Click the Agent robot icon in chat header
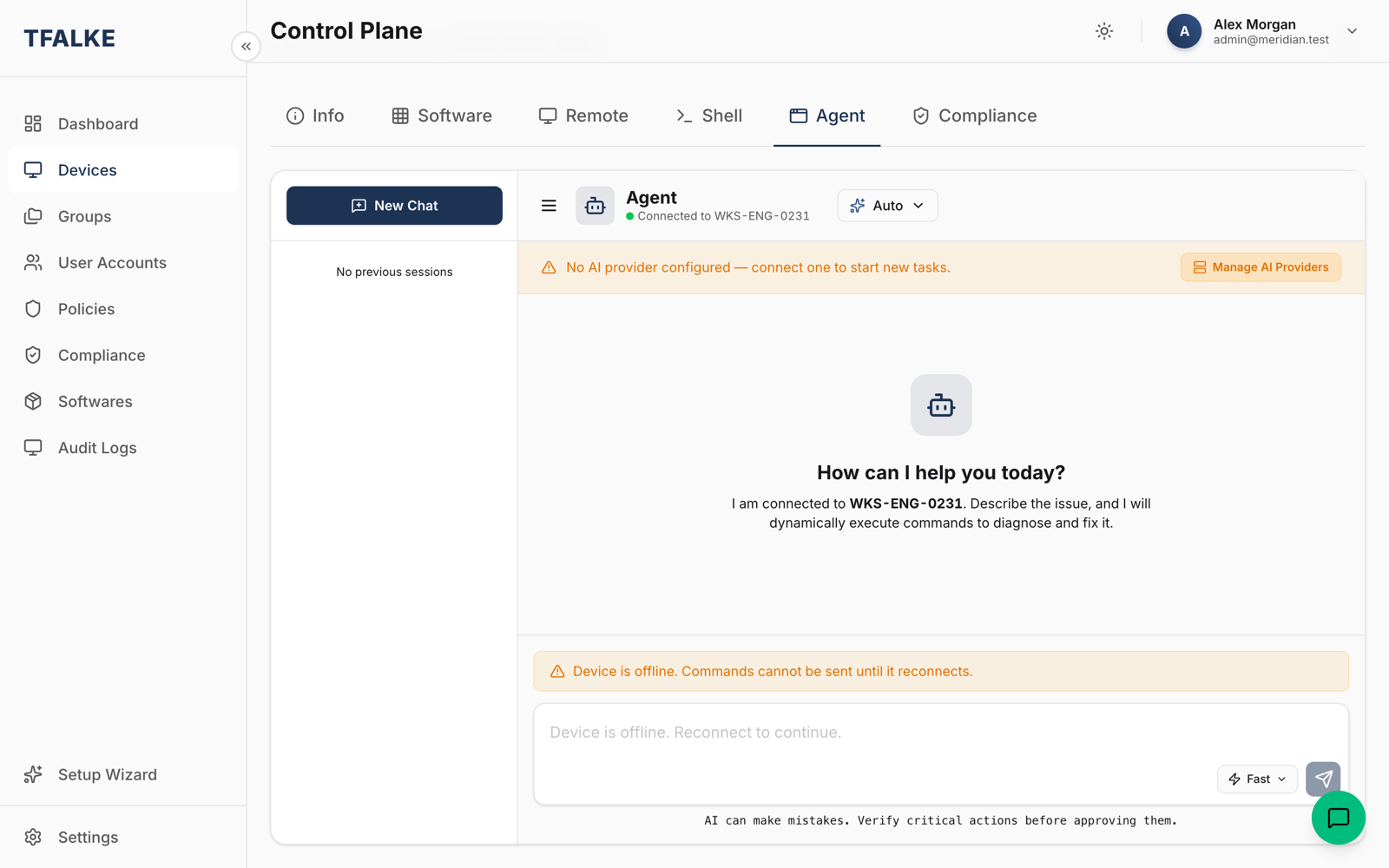This screenshot has width=1389, height=868. (x=596, y=206)
